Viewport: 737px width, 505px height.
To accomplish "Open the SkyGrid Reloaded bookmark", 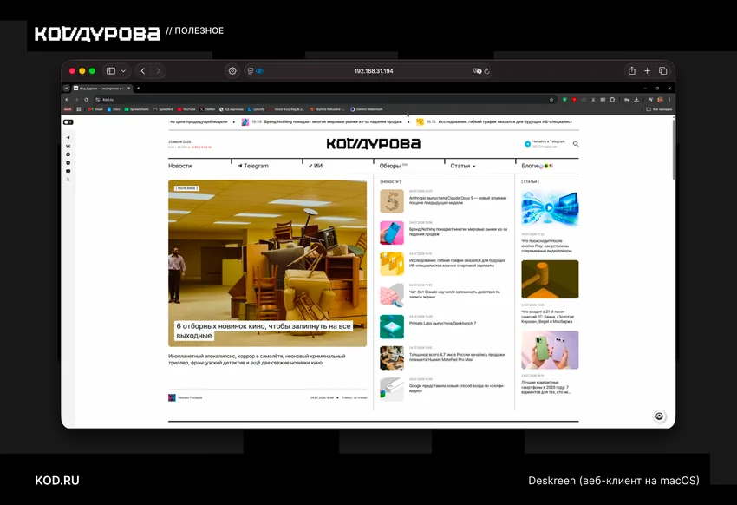I will pyautogui.click(x=325, y=109).
